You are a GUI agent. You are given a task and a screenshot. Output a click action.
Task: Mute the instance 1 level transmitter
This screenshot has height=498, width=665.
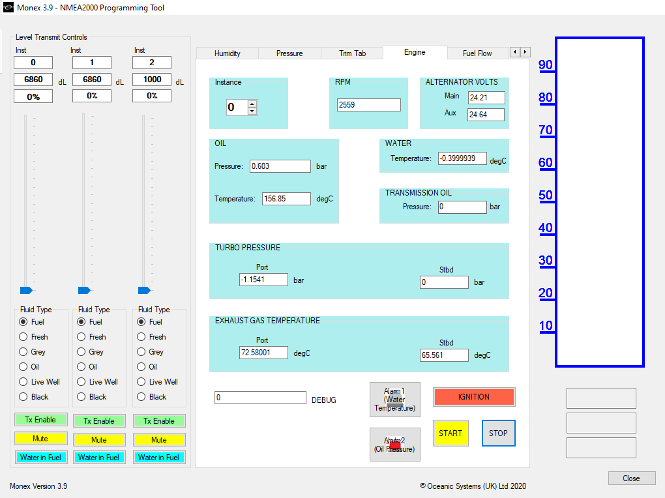pyautogui.click(x=99, y=440)
